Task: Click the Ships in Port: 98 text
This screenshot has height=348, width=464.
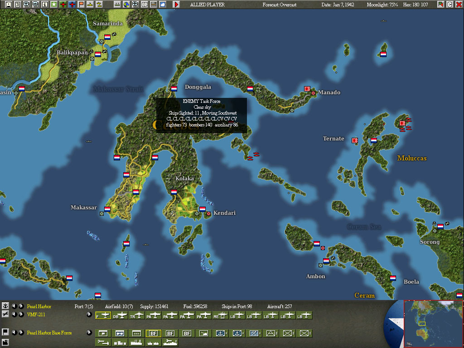Action: 237,306
